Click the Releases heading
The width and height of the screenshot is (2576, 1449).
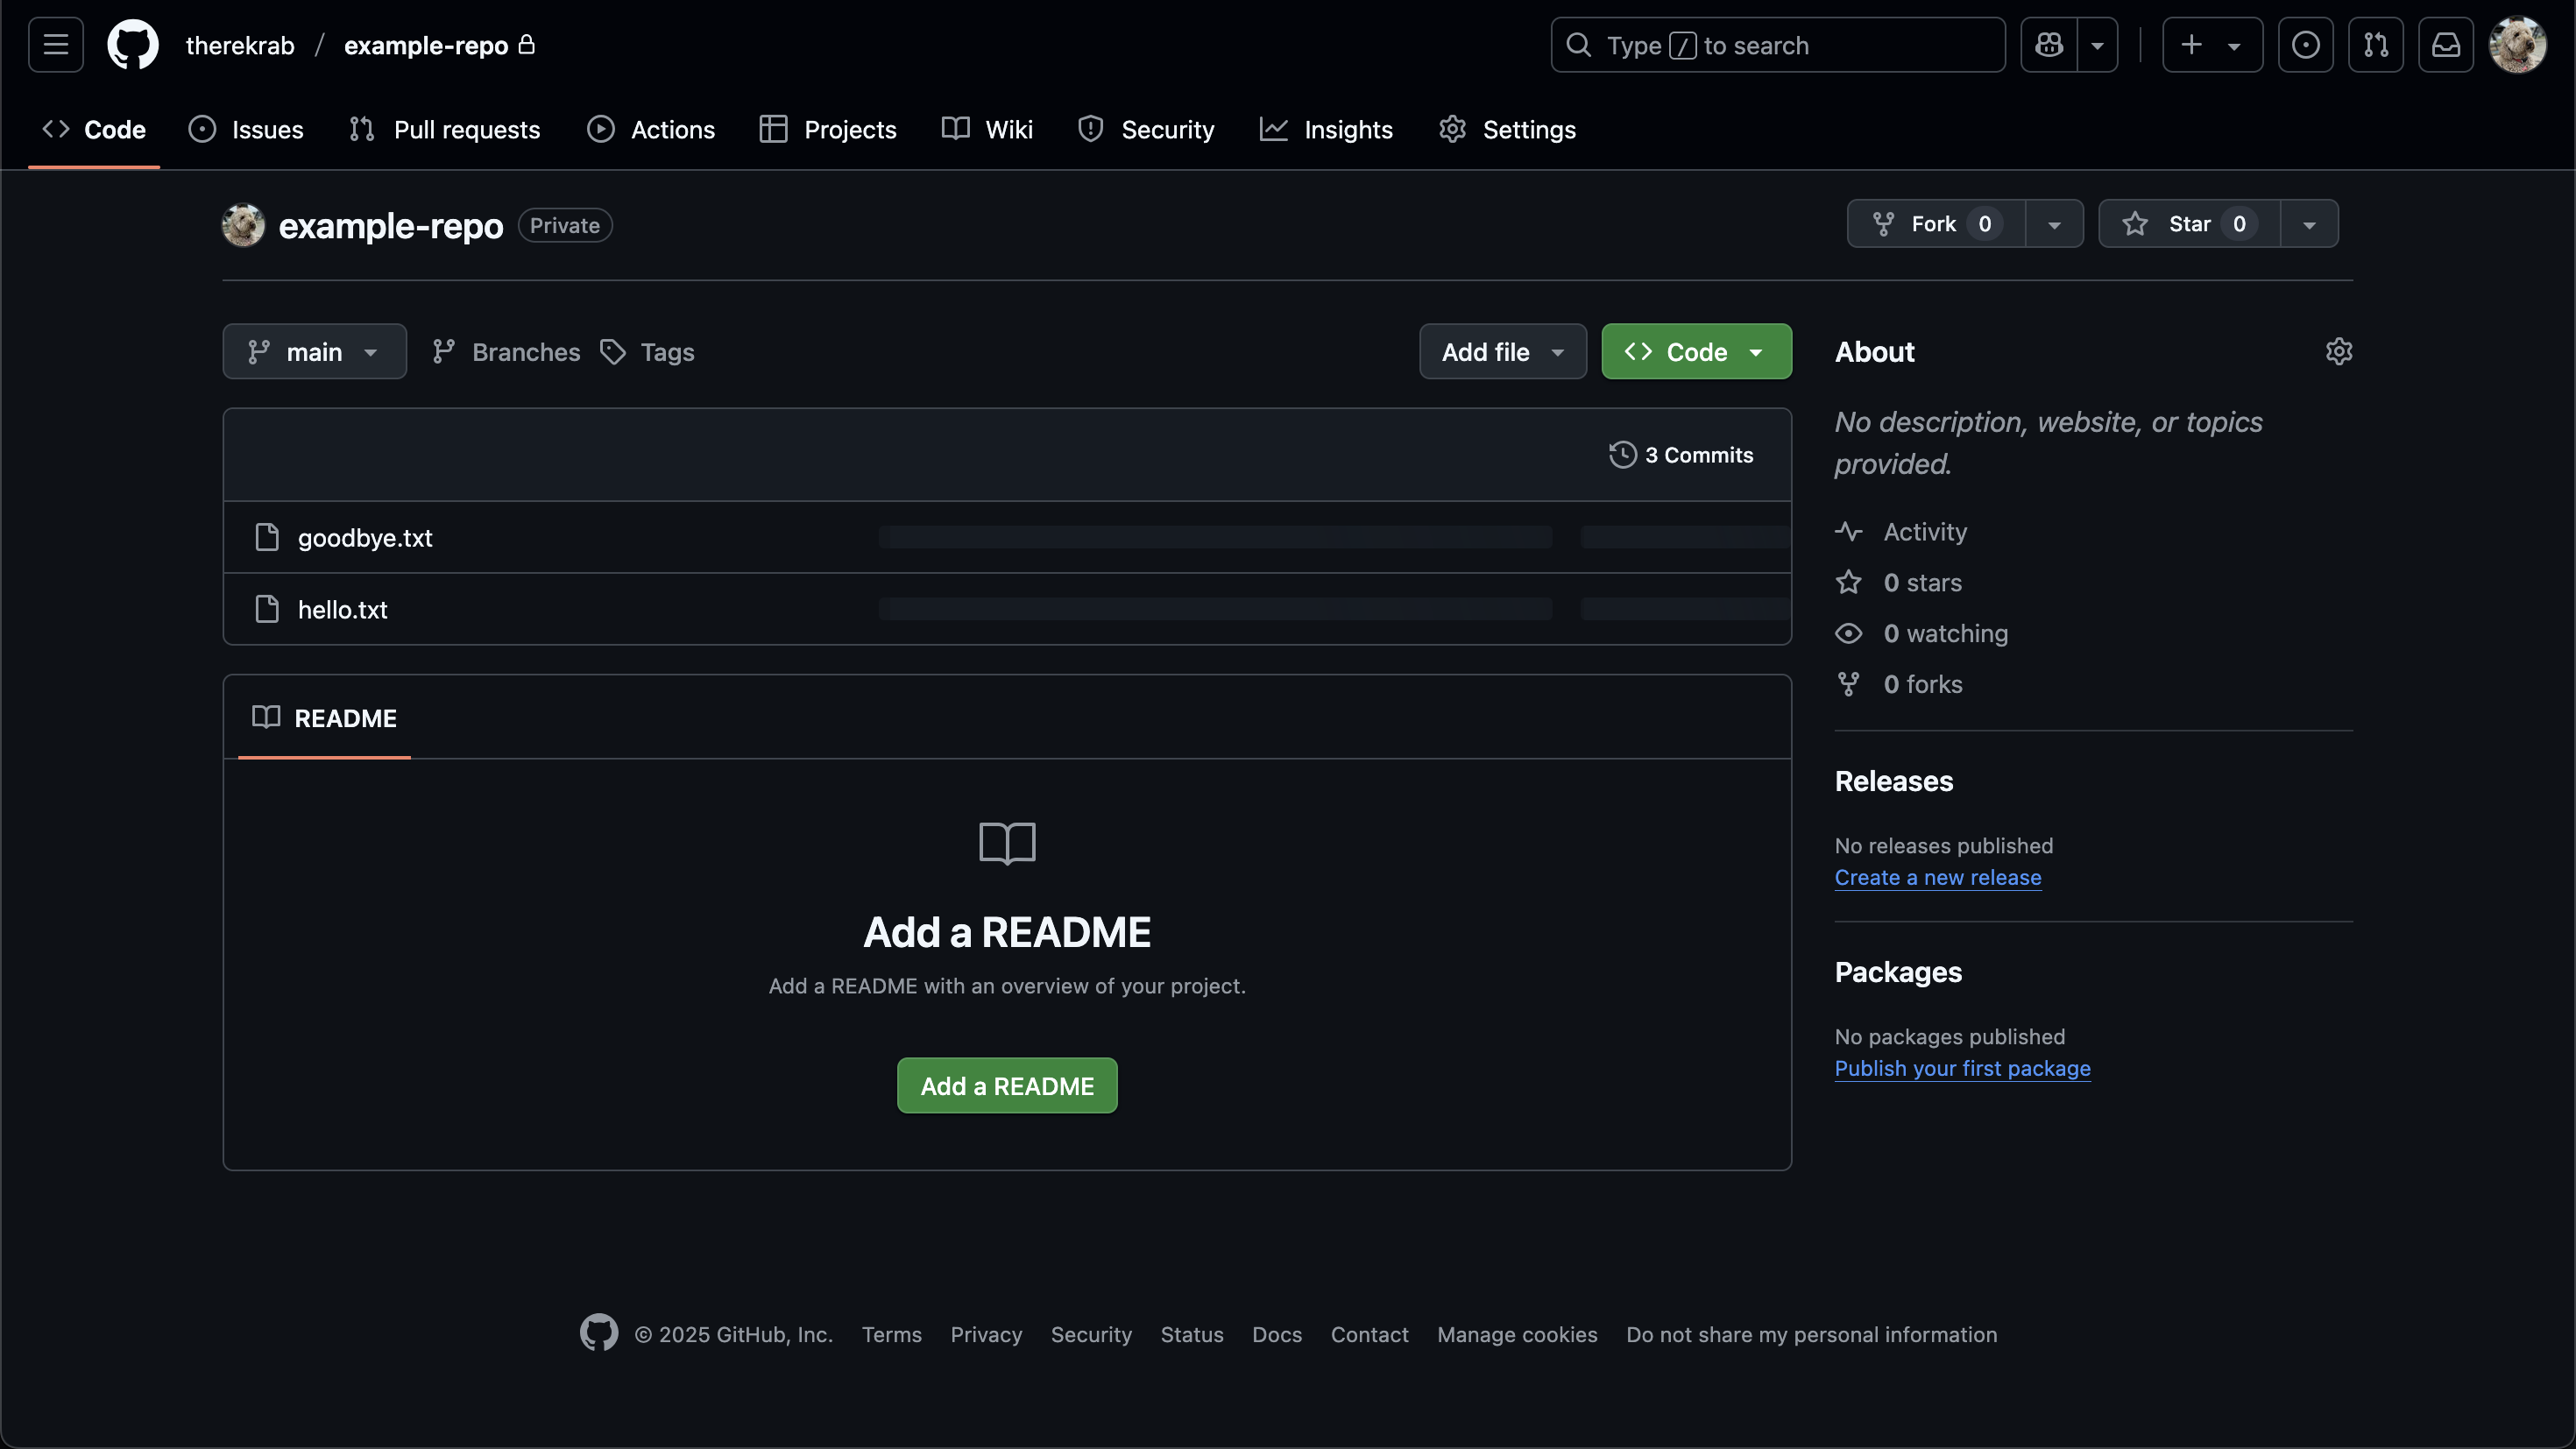coord(1894,781)
